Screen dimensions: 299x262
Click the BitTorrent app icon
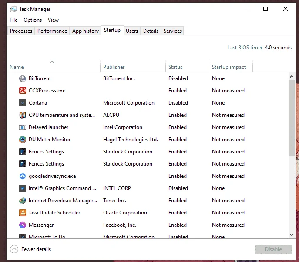click(x=23, y=78)
